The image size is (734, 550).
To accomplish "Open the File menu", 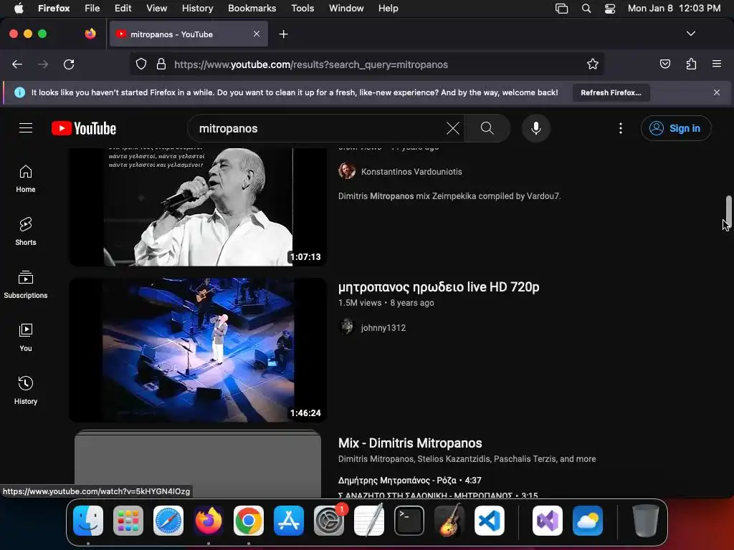I will (x=92, y=8).
